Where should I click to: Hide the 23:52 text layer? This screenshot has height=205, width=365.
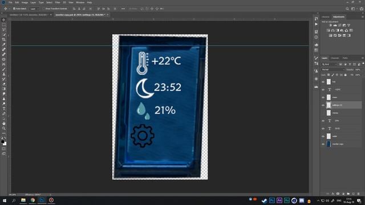(x=323, y=128)
